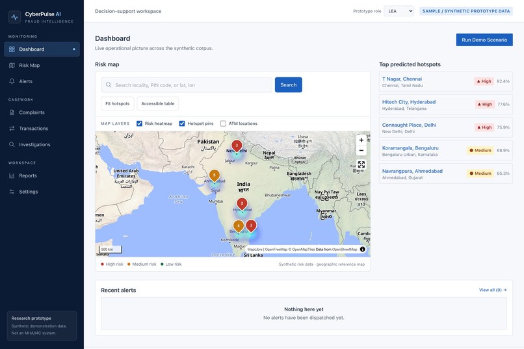Click the blue Search button
524x349 pixels.
click(289, 85)
